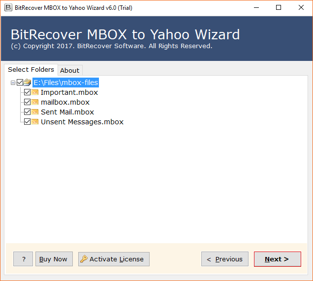Maximize the BitRecover wizard window

(x=279, y=8)
